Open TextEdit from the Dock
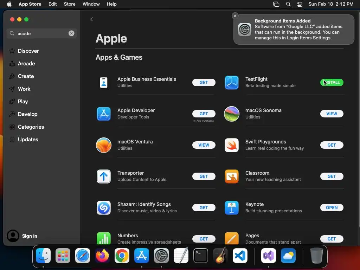Image resolution: width=360 pixels, height=270 pixels. (181, 255)
